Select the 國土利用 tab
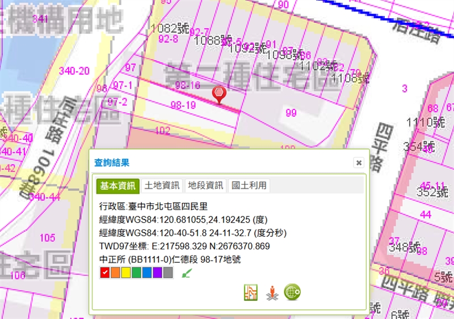The height and width of the screenshot is (319, 454). (249, 185)
